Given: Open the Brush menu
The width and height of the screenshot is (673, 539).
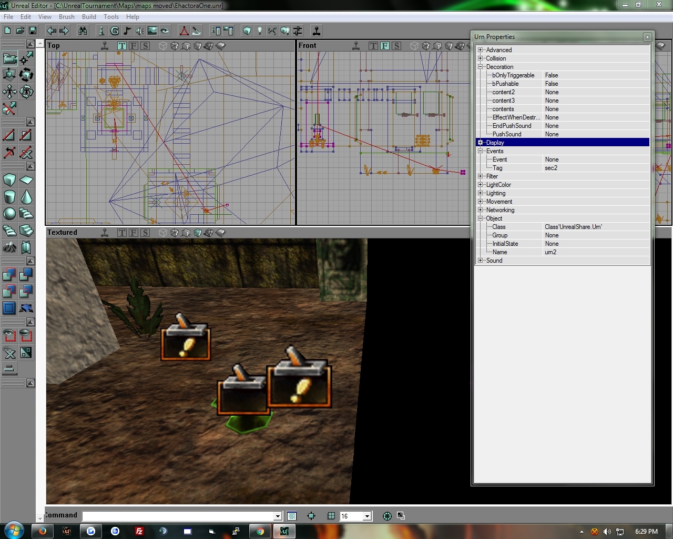Looking at the screenshot, I should pos(67,17).
